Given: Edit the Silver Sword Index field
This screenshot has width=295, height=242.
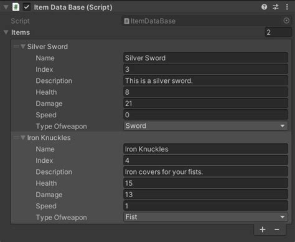Looking at the screenshot, I should coord(205,69).
